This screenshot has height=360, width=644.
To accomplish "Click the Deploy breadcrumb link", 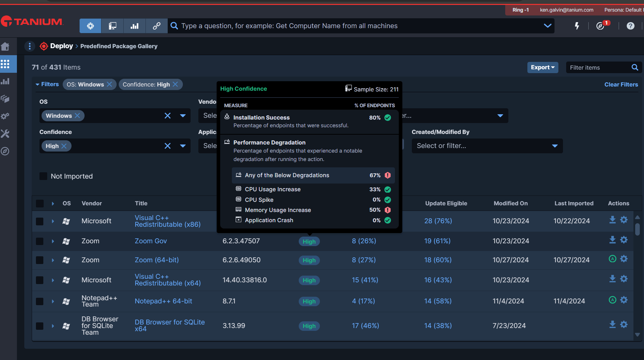I will click(x=62, y=46).
